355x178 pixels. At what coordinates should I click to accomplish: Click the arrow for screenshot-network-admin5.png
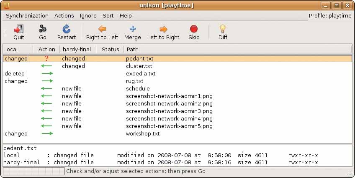pyautogui.click(x=46, y=126)
